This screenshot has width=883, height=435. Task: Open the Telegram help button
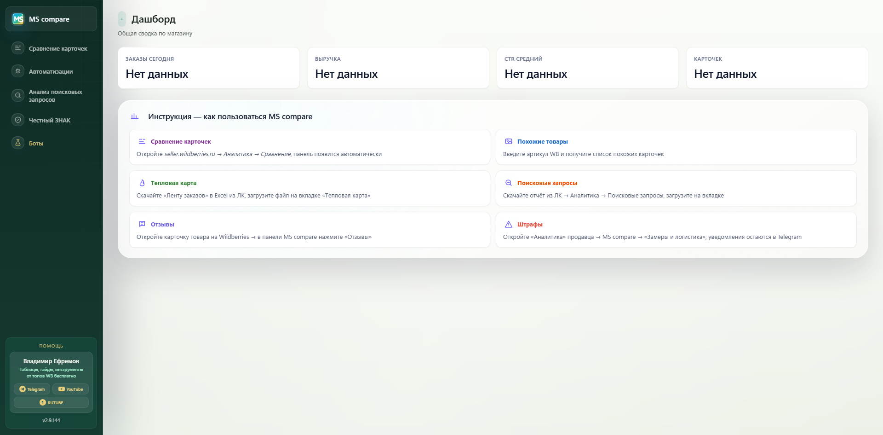(x=32, y=389)
